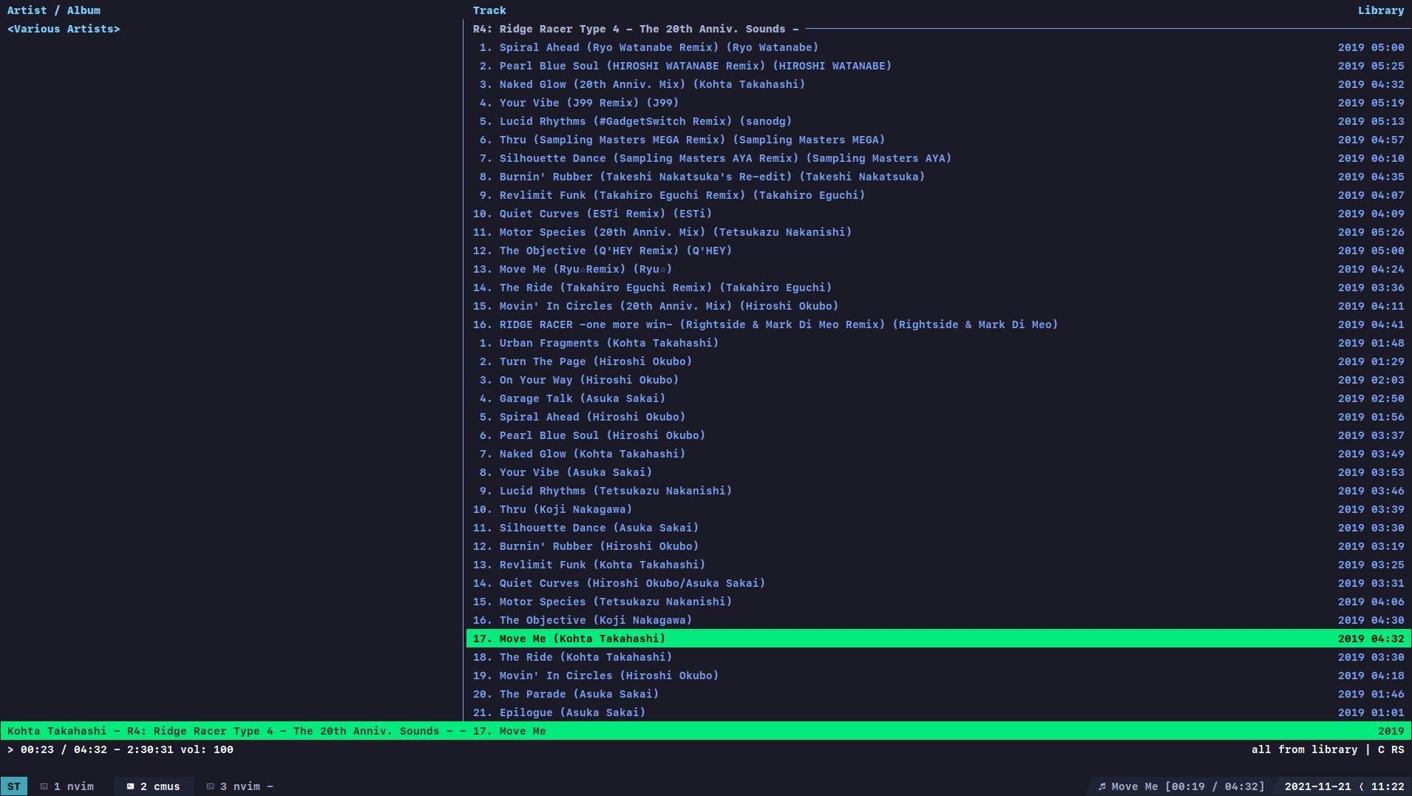Click the date 2021-11-21 in status bar
The width and height of the screenshot is (1412, 796).
point(1317,786)
